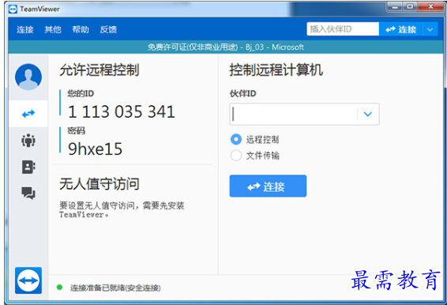Image resolution: width=447 pixels, height=305 pixels.
Task: Click the green connection status indicator
Action: coord(59,288)
